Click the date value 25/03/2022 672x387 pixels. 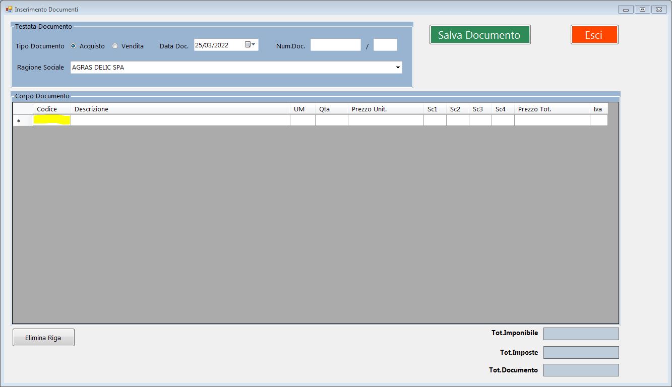pos(212,45)
